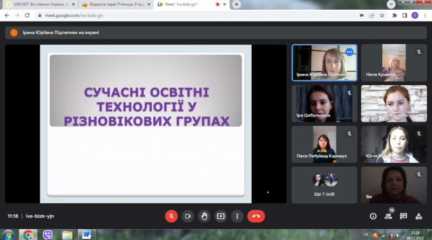432x240 pixels.
Task: Open Viber from the Windows taskbar
Action: click(48, 235)
